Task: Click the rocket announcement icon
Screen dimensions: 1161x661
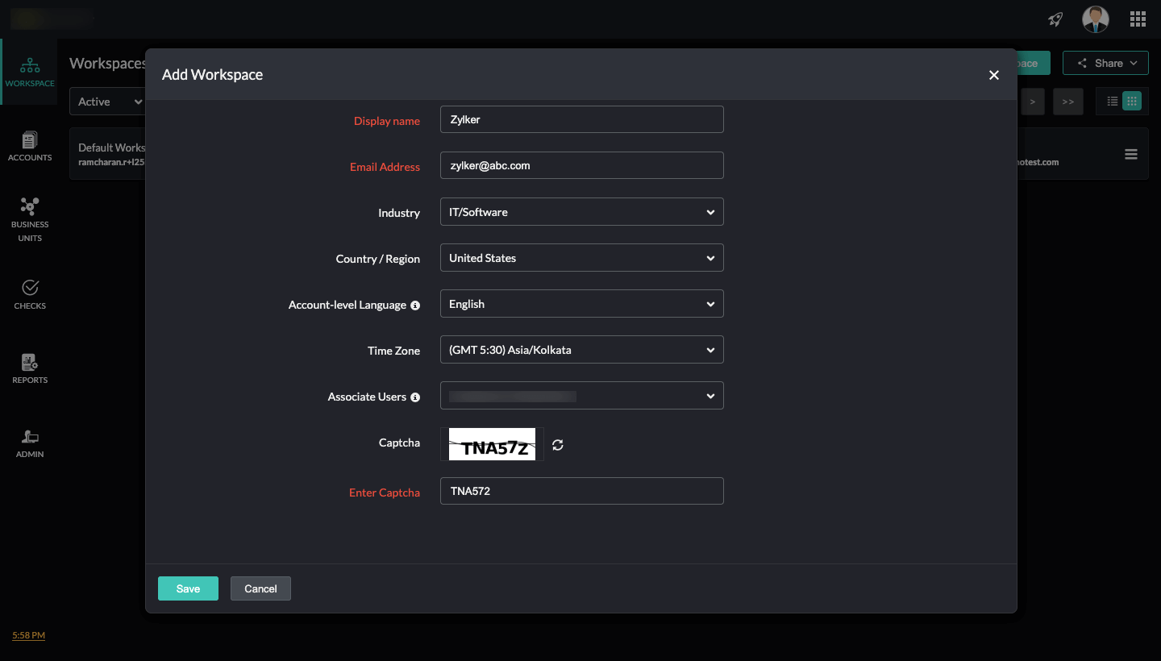Action: point(1055,19)
